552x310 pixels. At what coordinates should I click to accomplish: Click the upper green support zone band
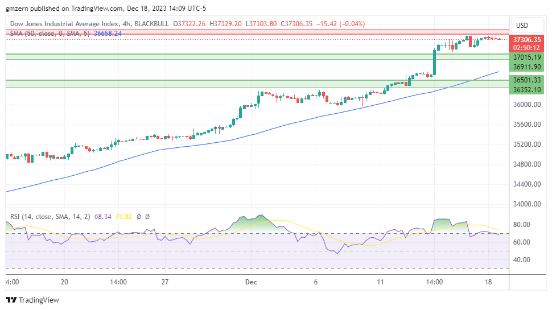[257, 57]
